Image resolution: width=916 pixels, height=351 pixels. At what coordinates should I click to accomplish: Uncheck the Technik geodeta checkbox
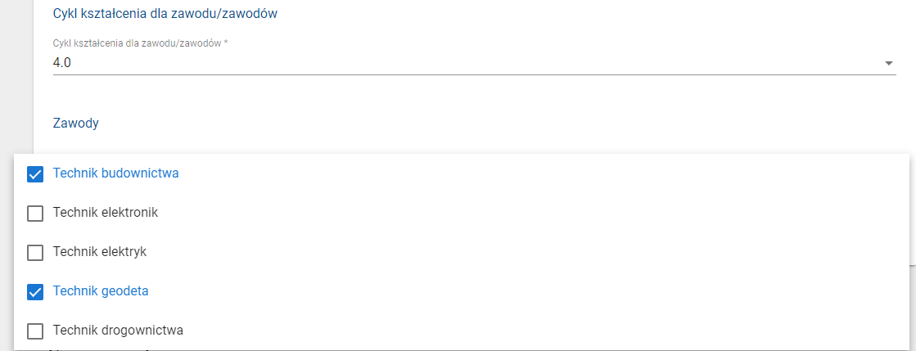pyautogui.click(x=35, y=292)
